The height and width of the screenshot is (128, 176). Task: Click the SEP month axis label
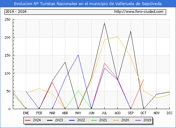(x=131, y=113)
